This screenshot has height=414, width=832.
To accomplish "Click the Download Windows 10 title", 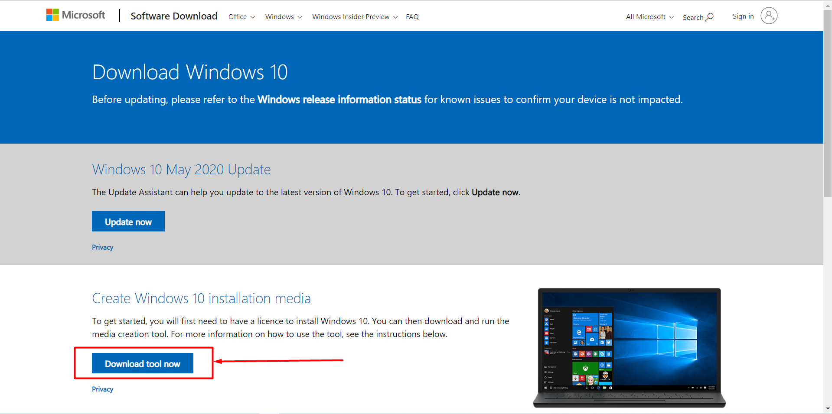I will pos(190,72).
